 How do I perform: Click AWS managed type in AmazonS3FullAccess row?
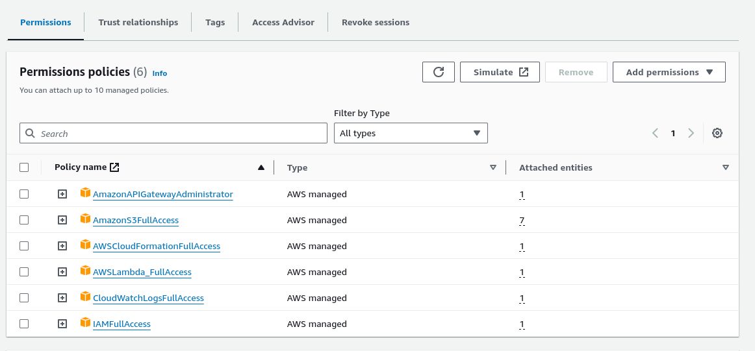(317, 221)
